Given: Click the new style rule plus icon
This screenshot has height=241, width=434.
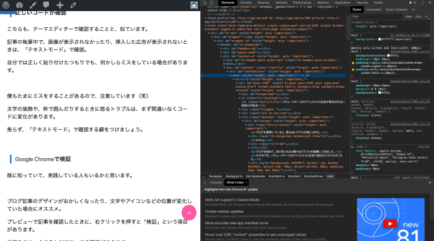Looking at the screenshot, I should coord(427,17).
